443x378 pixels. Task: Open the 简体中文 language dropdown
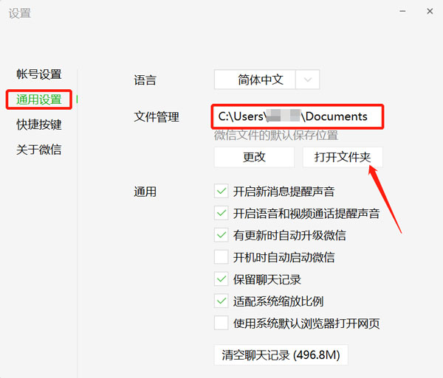[x=267, y=80]
